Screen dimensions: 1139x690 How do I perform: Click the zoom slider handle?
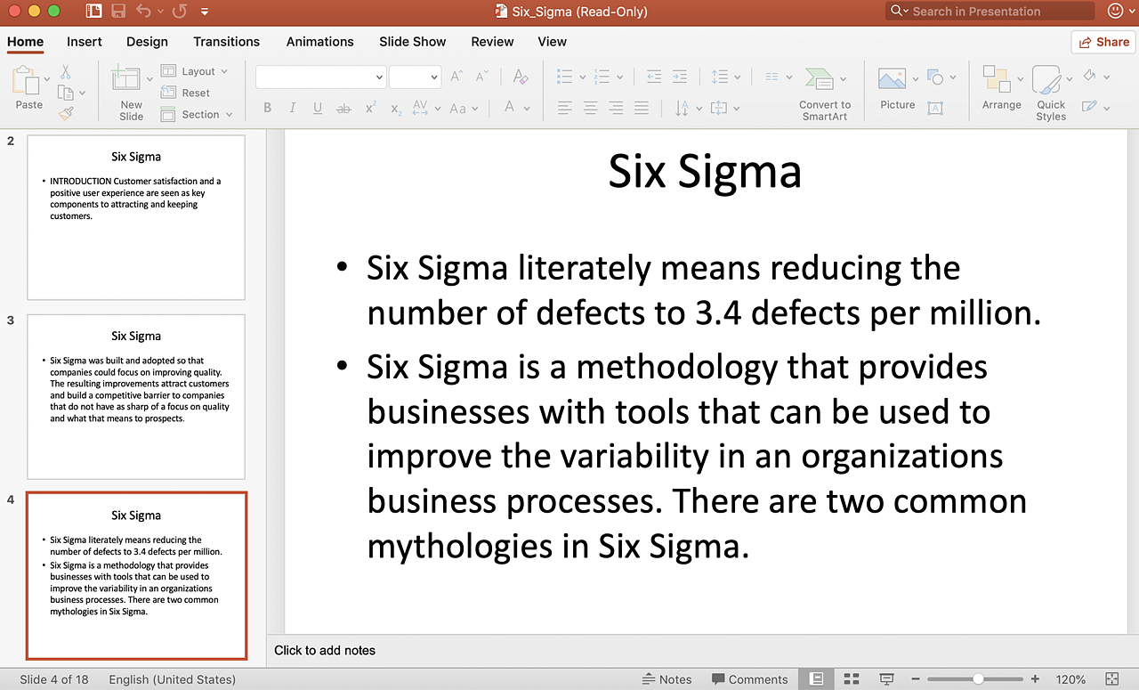click(x=978, y=679)
